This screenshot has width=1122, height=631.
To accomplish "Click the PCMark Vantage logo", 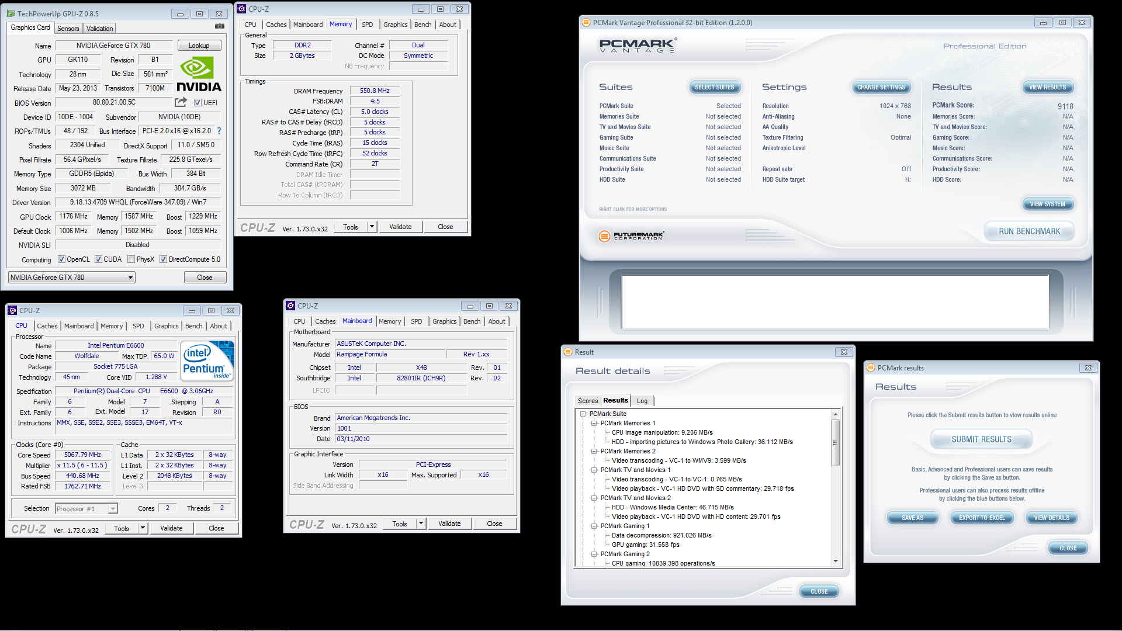I will 638,46.
